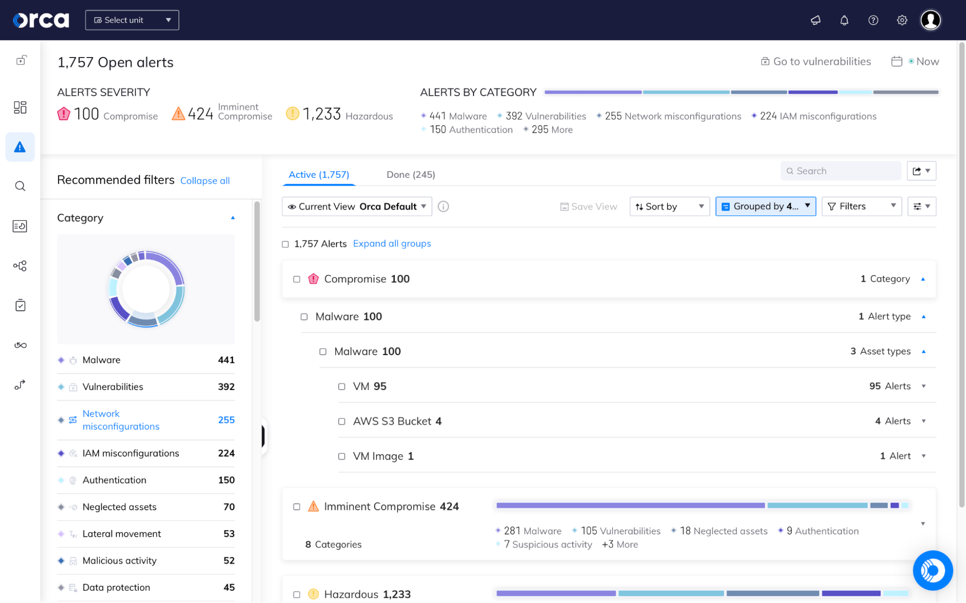Click the Expand all groups link
The height and width of the screenshot is (603, 966).
pyautogui.click(x=391, y=244)
